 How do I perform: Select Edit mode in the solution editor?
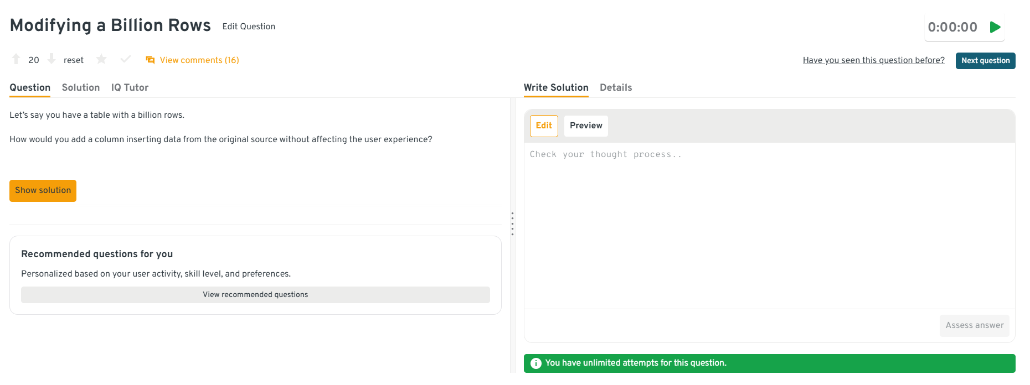(x=543, y=126)
